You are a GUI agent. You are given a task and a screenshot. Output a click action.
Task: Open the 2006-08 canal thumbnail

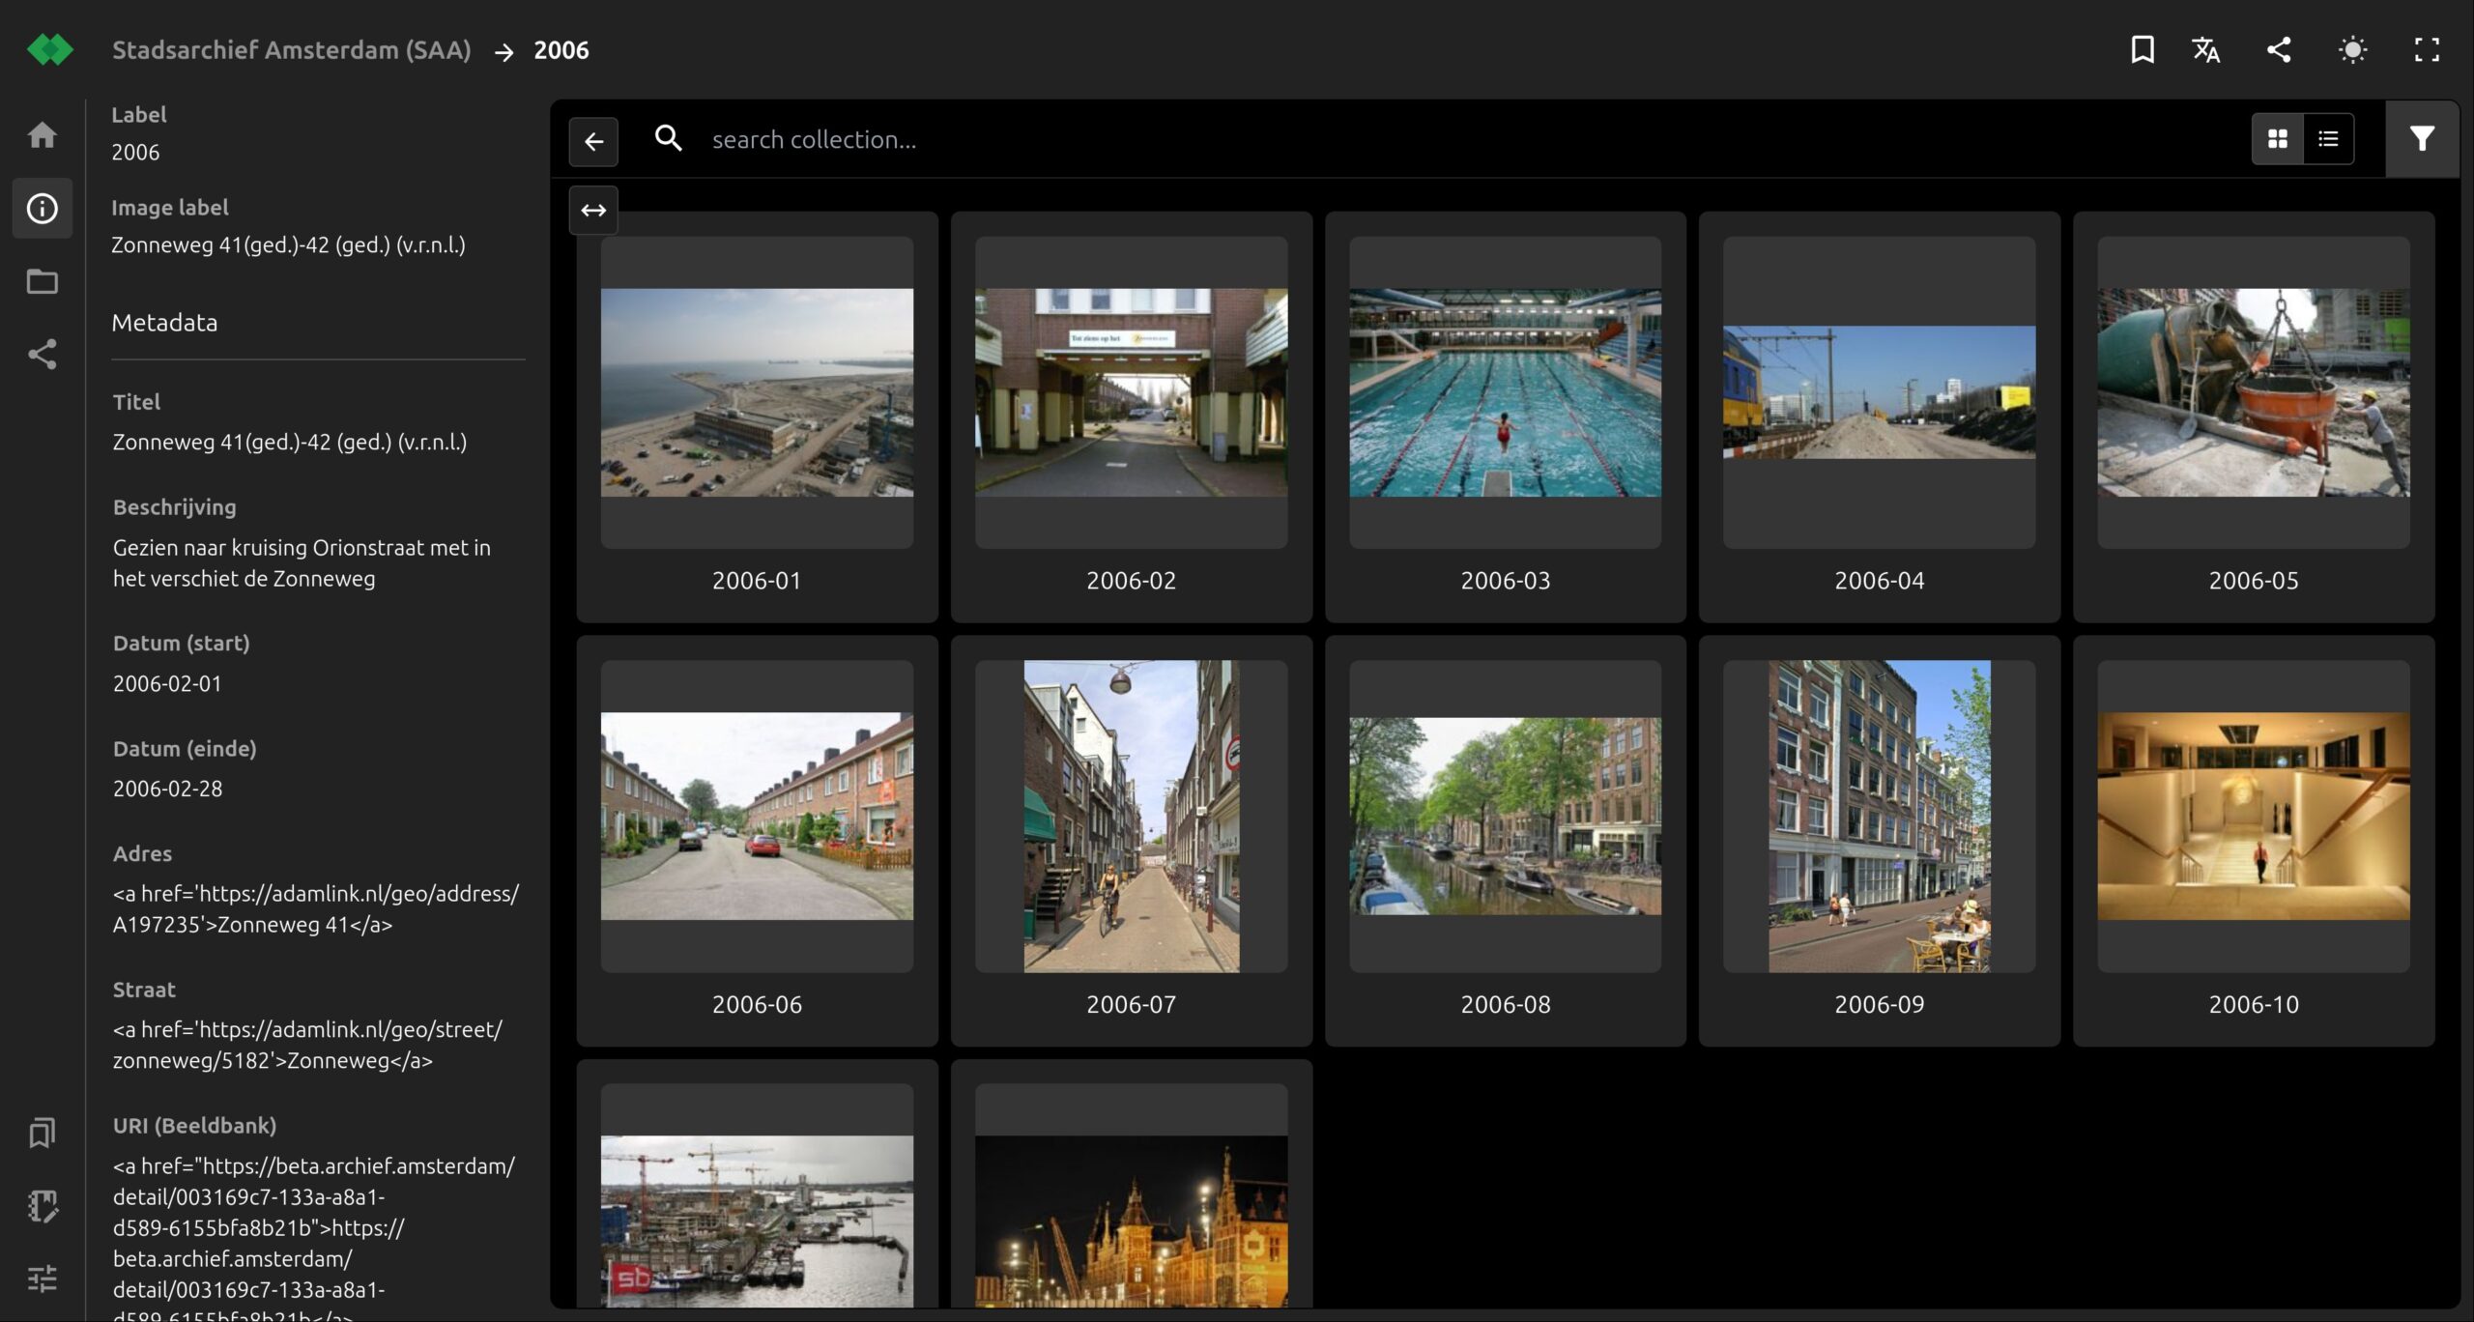pyautogui.click(x=1505, y=816)
